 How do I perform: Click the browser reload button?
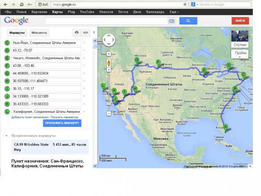(x=21, y=4)
